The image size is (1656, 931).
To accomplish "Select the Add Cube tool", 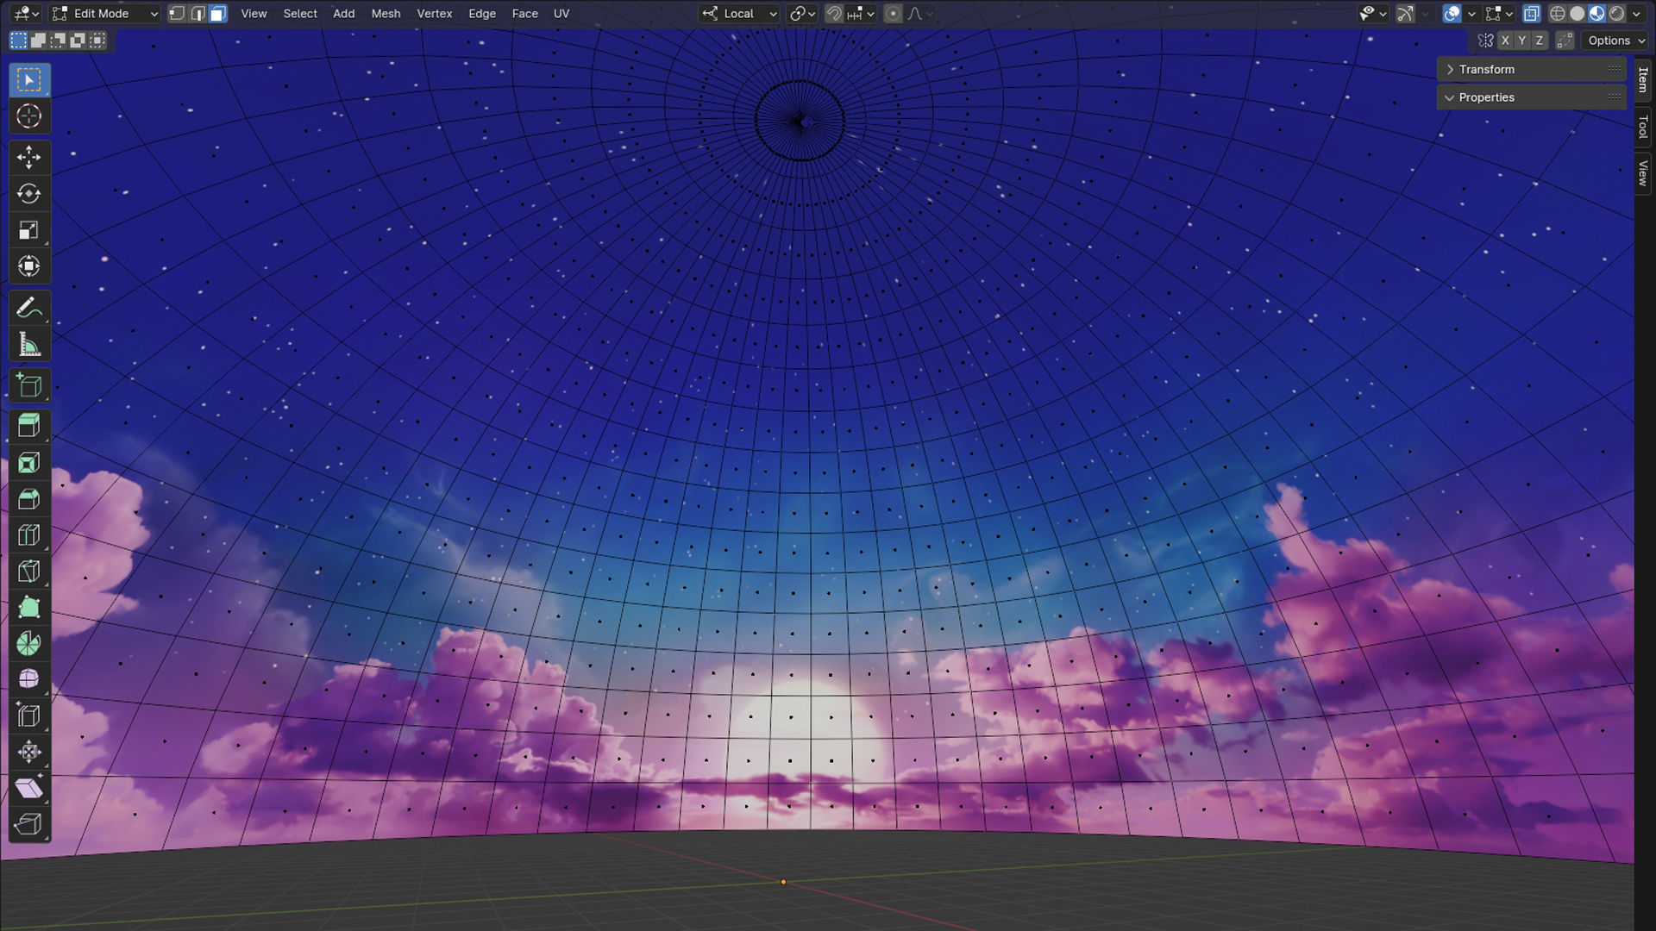I will [x=29, y=385].
